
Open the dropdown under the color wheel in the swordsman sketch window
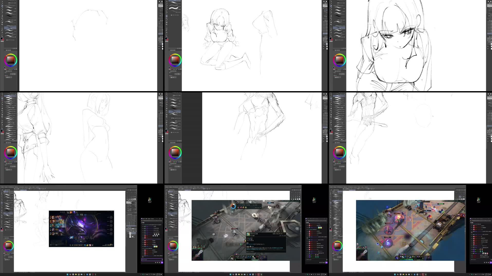(x=338, y=169)
